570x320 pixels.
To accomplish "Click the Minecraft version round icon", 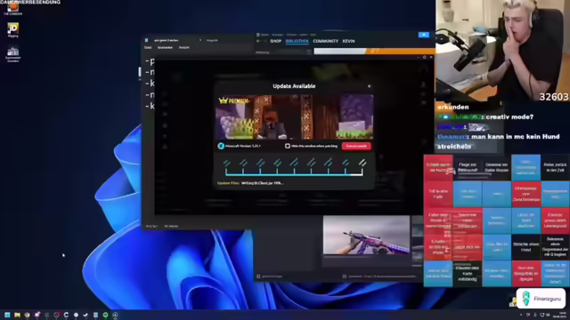I will 221,146.
